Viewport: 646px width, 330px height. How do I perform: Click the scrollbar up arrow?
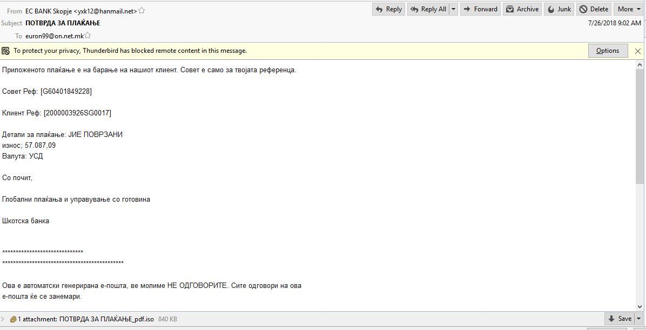(x=640, y=64)
